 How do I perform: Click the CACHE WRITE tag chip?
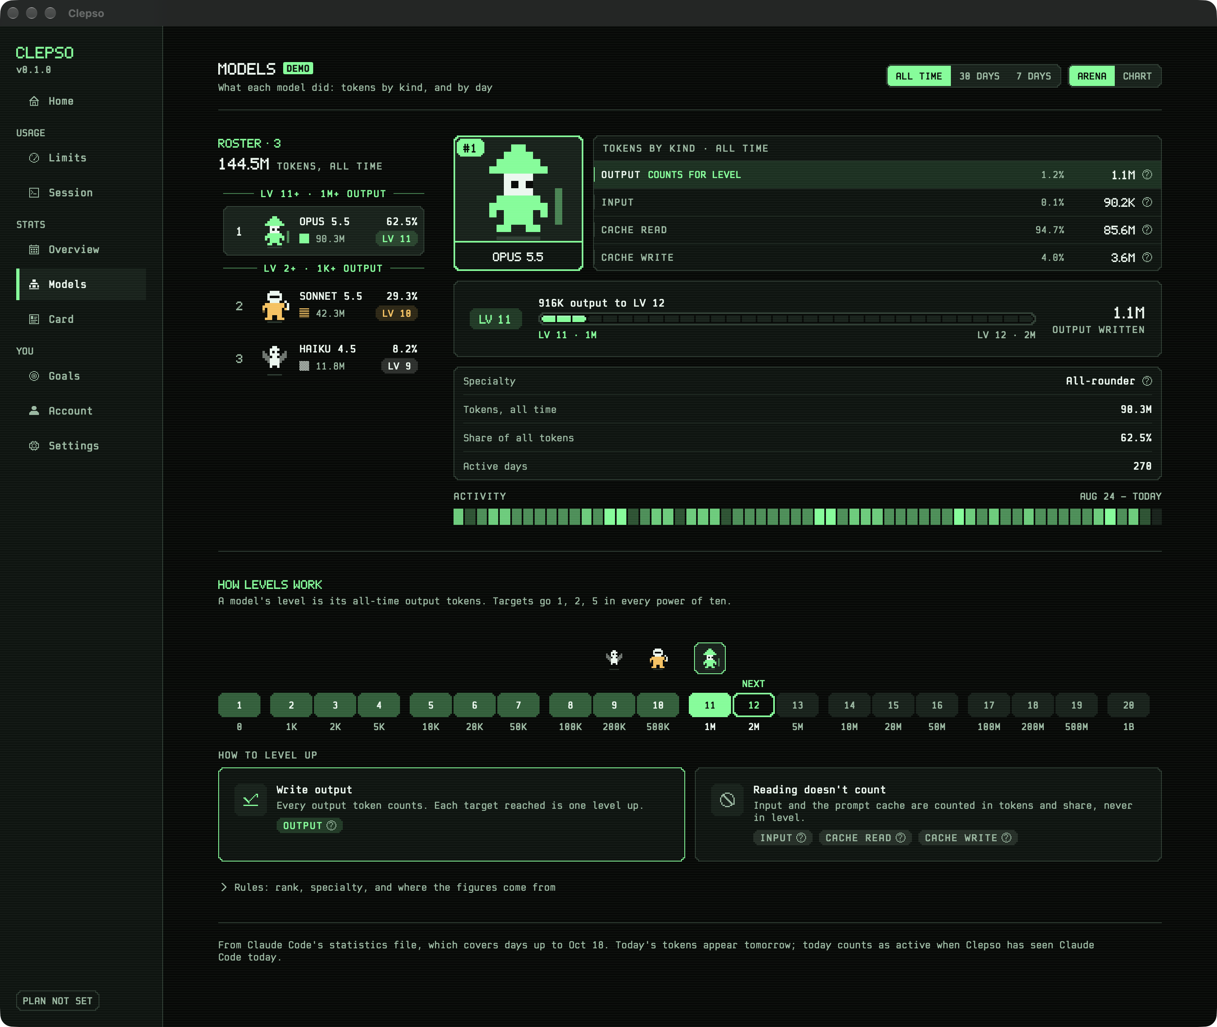(x=968, y=838)
